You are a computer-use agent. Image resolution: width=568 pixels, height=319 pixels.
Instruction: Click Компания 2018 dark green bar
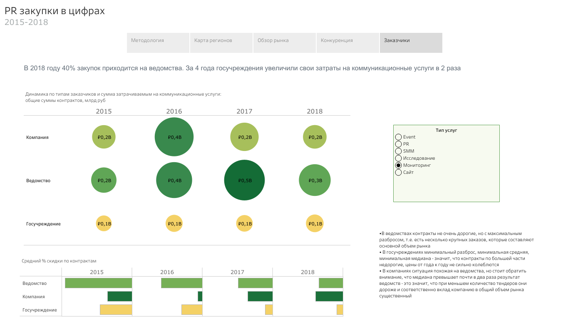pyautogui.click(x=329, y=296)
